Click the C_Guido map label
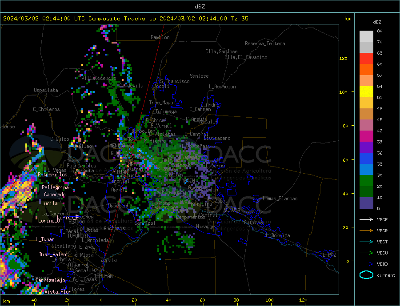Screen dimensions: 400x306 click(60, 139)
